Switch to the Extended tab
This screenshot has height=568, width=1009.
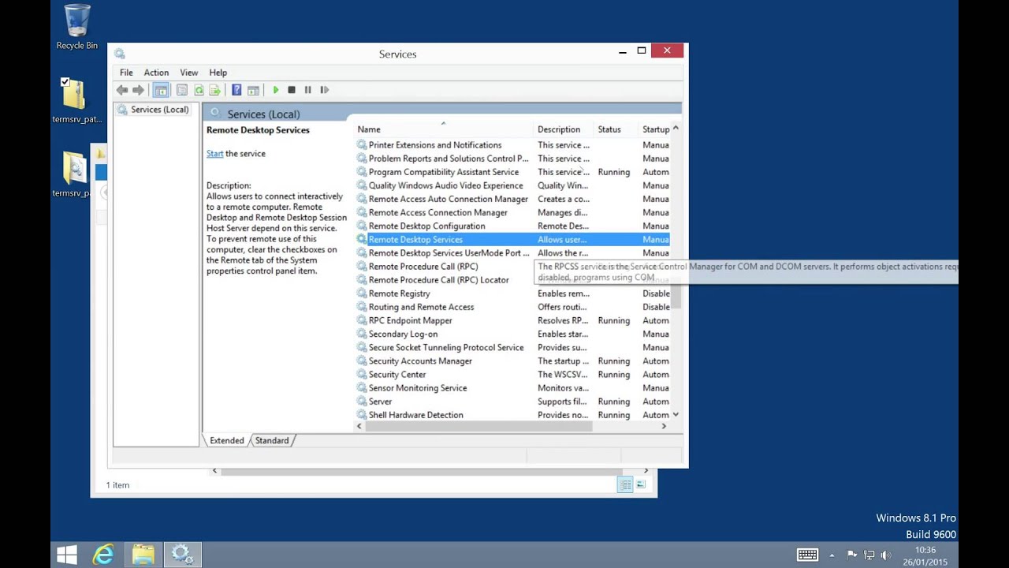point(227,440)
